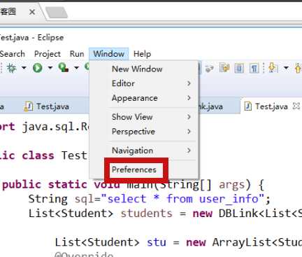Open the Run menu in menu bar
This screenshot has height=257, width=302.
coord(77,54)
